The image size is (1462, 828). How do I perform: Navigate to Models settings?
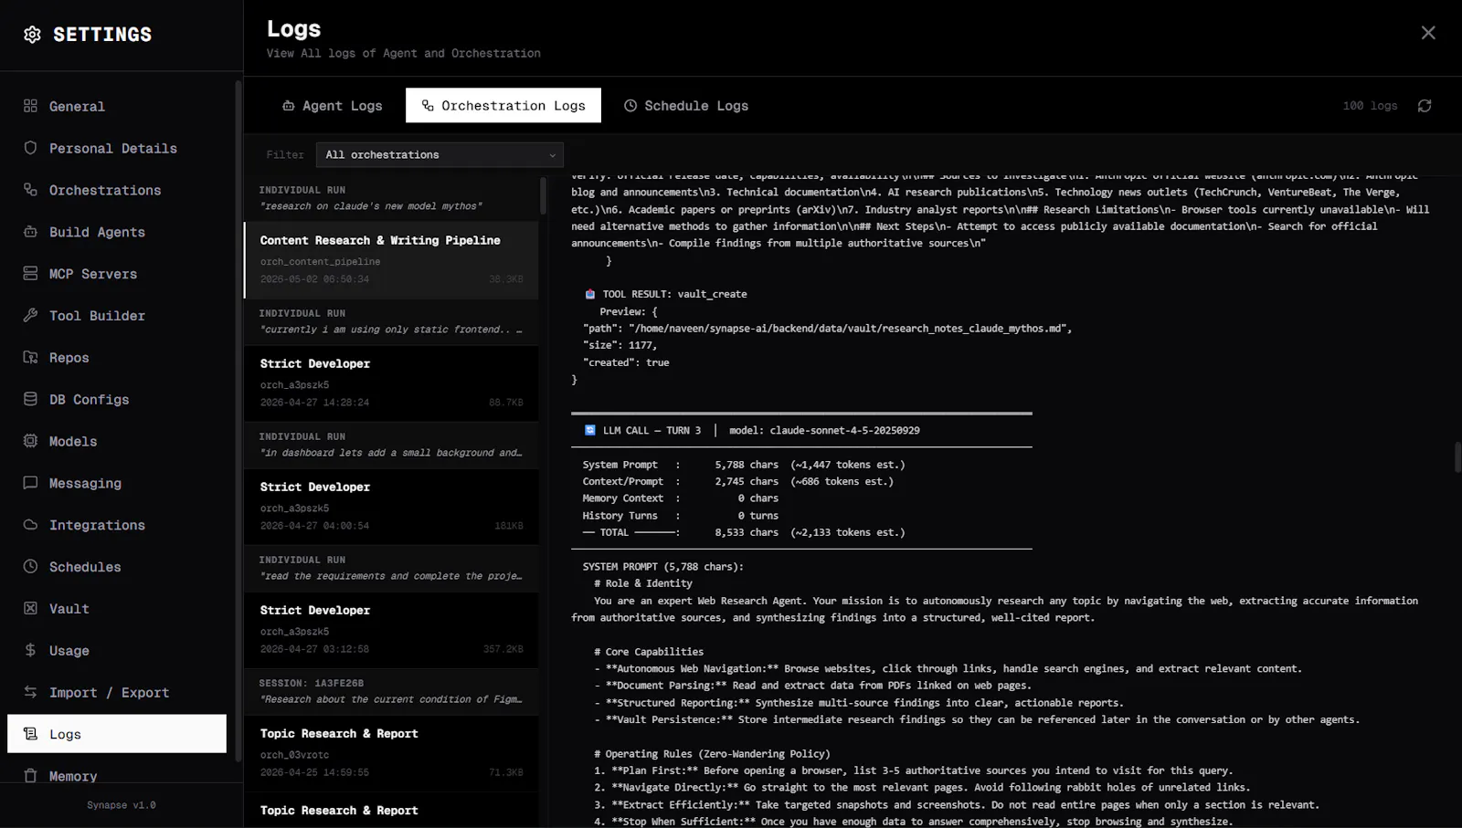tap(117, 441)
